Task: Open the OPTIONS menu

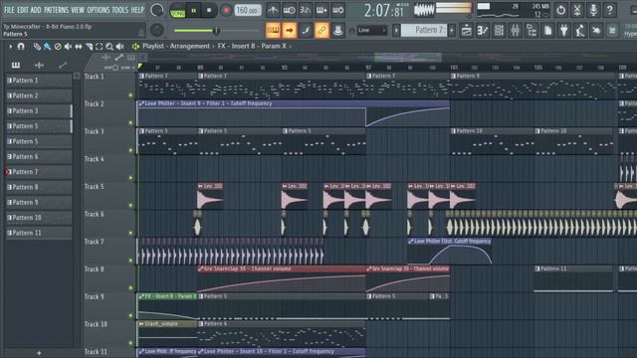Action: pos(98,10)
